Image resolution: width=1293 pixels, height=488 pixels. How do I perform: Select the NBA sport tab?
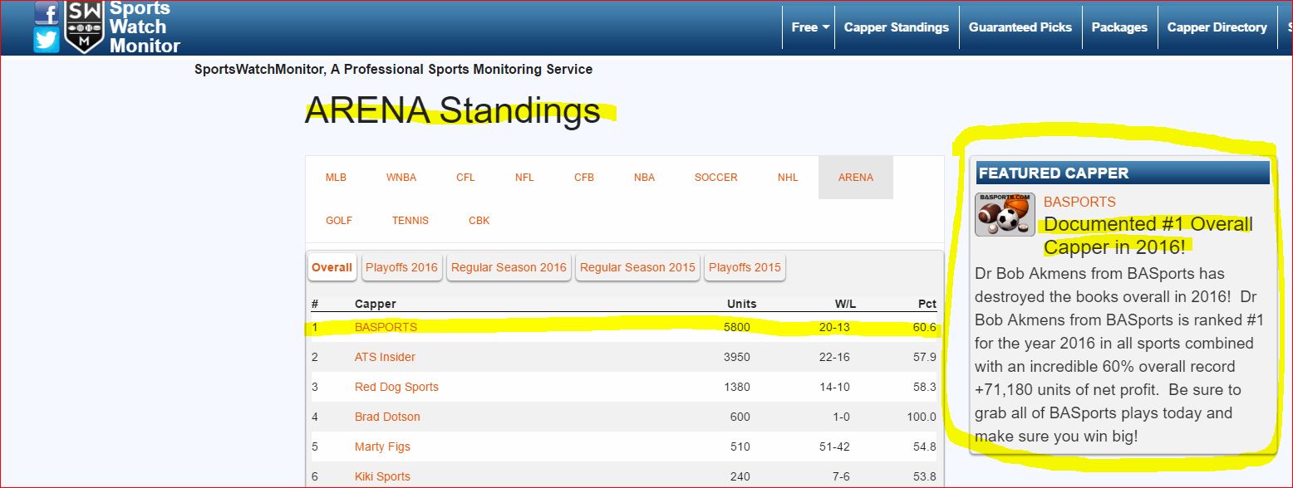[x=644, y=178]
